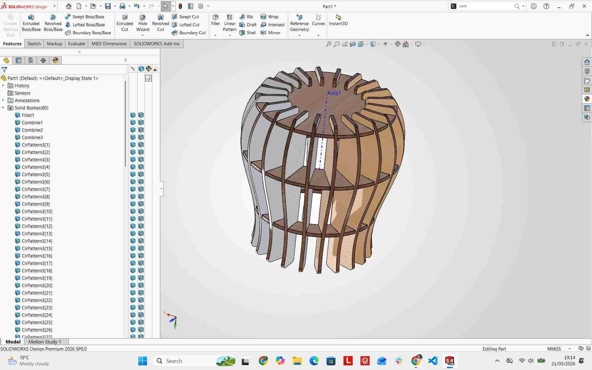Click the Boundary Boss/Base tool
This screenshot has width=592, height=370.
point(88,33)
